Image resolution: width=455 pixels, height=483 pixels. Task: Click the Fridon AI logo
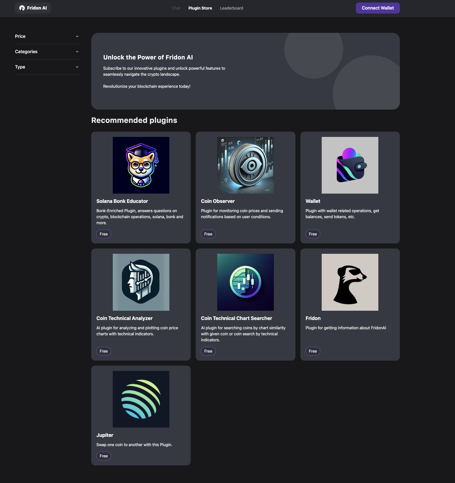coord(33,8)
